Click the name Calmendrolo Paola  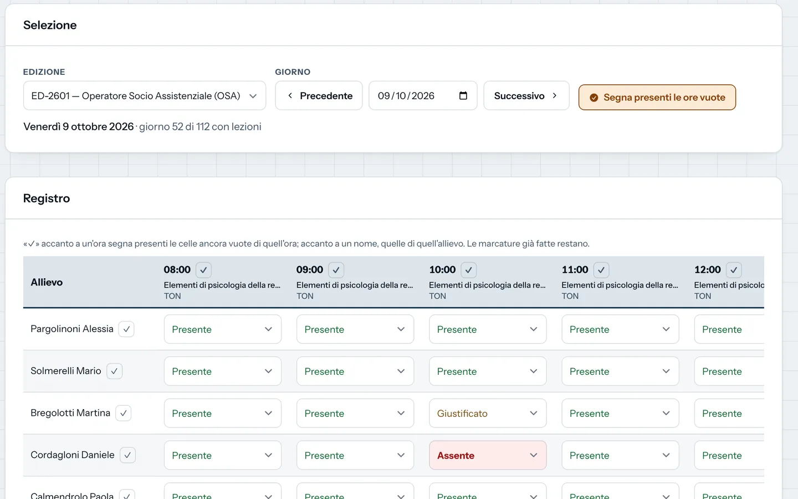72,495
